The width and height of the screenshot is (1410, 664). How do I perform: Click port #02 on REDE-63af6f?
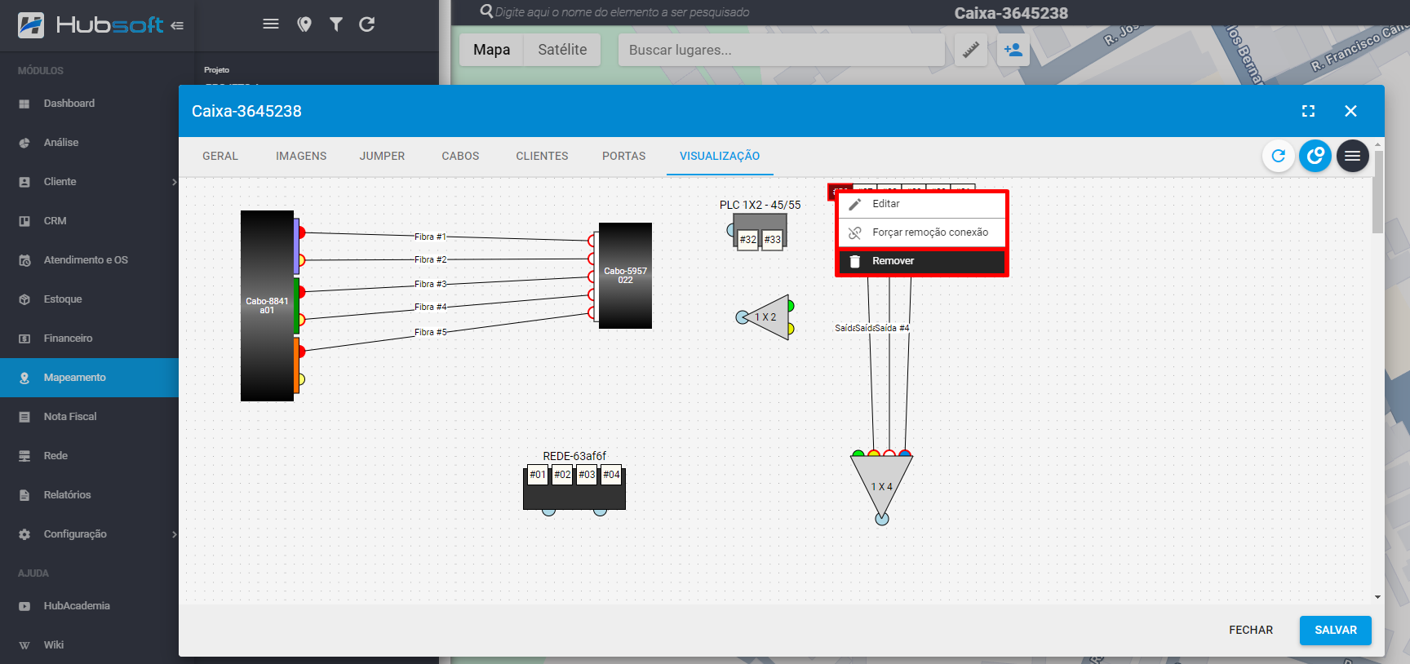(562, 475)
